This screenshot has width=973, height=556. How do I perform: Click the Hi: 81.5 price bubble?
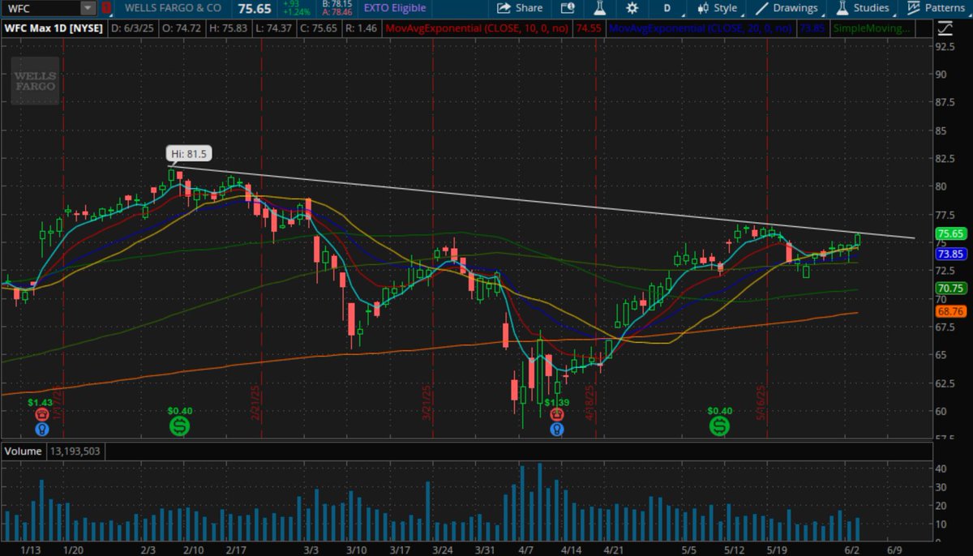click(x=189, y=153)
